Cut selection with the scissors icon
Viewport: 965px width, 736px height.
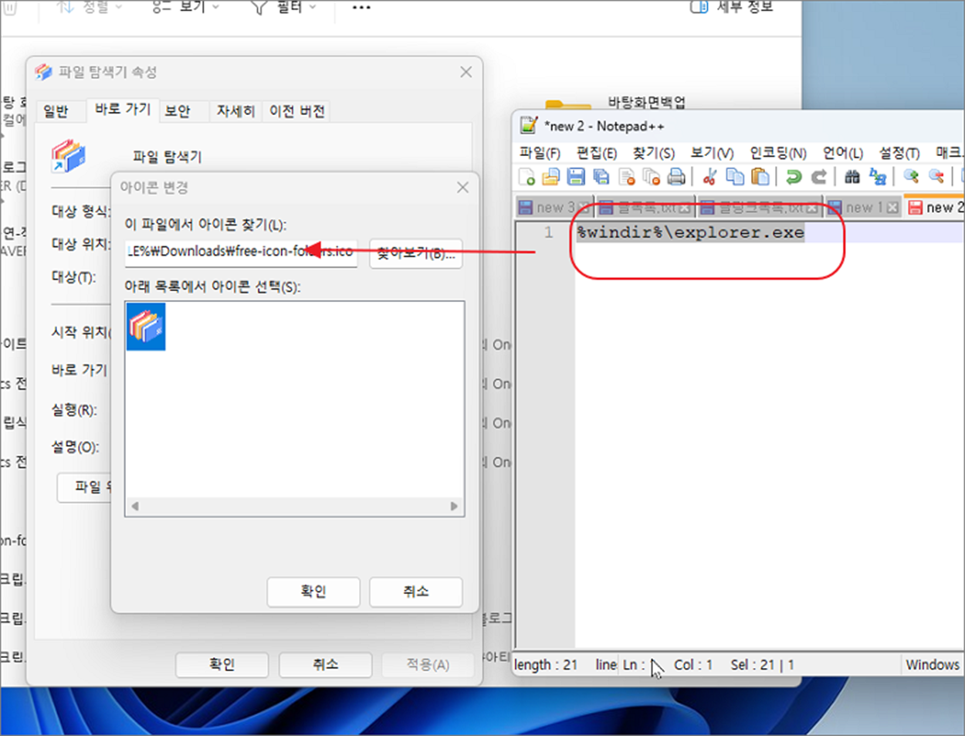tap(709, 177)
